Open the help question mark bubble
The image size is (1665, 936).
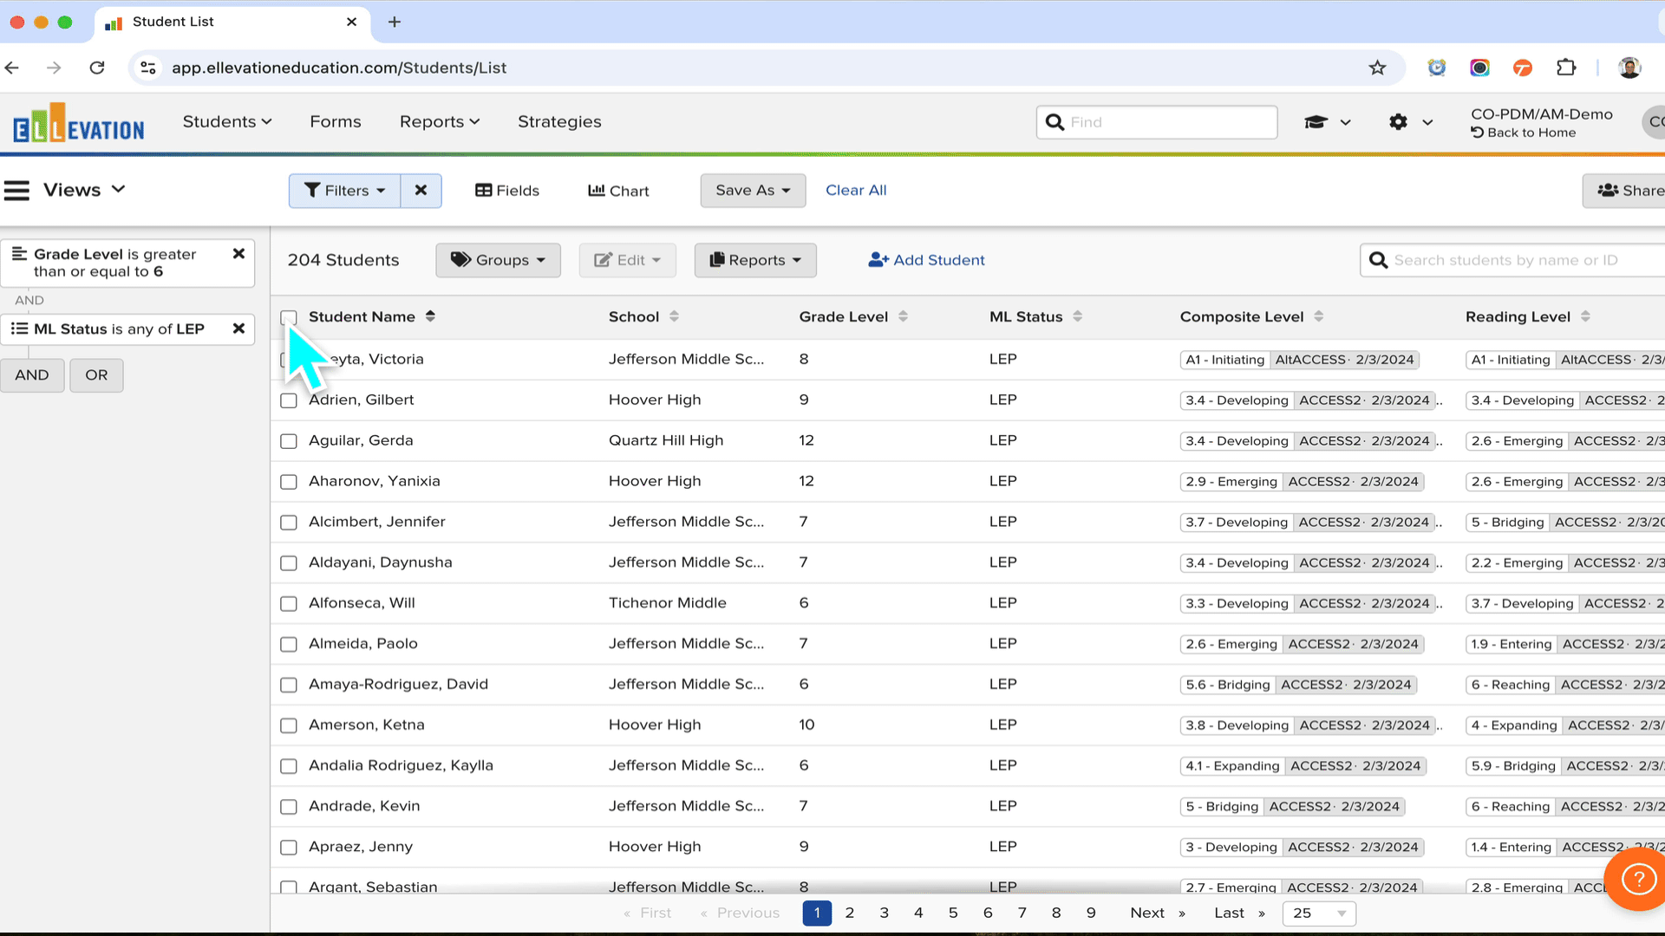pyautogui.click(x=1637, y=879)
